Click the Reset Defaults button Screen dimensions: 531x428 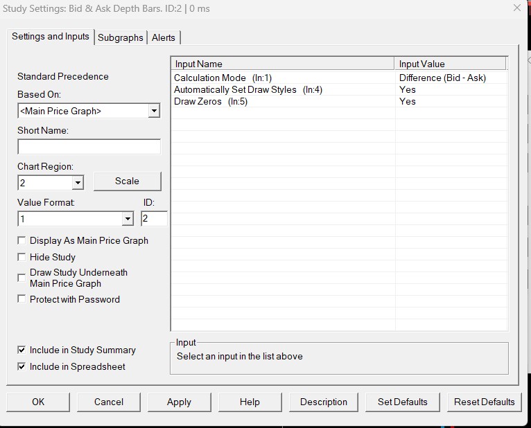484,402
